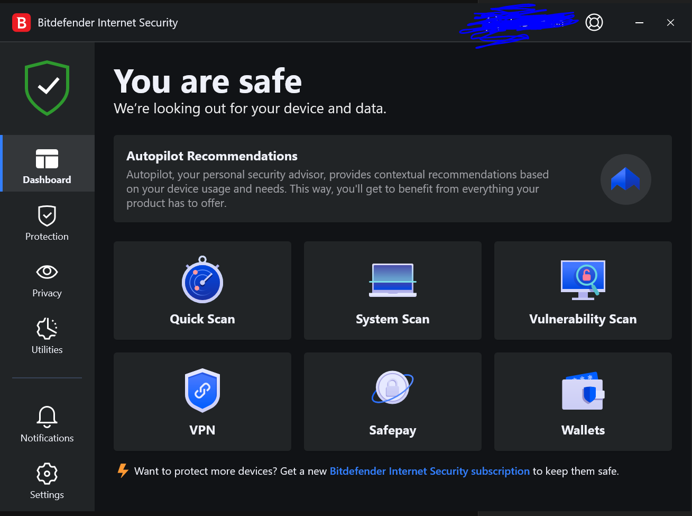Switch to the Dashboard tab
The height and width of the screenshot is (516, 692).
(x=47, y=164)
